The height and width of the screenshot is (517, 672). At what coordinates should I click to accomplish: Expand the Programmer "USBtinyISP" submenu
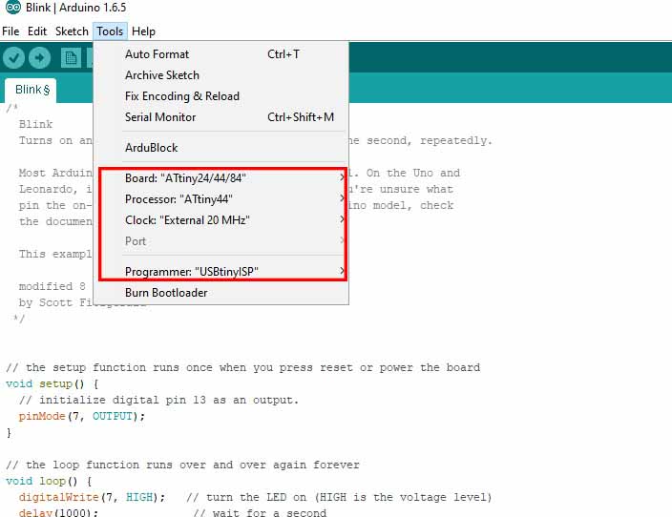coord(222,272)
